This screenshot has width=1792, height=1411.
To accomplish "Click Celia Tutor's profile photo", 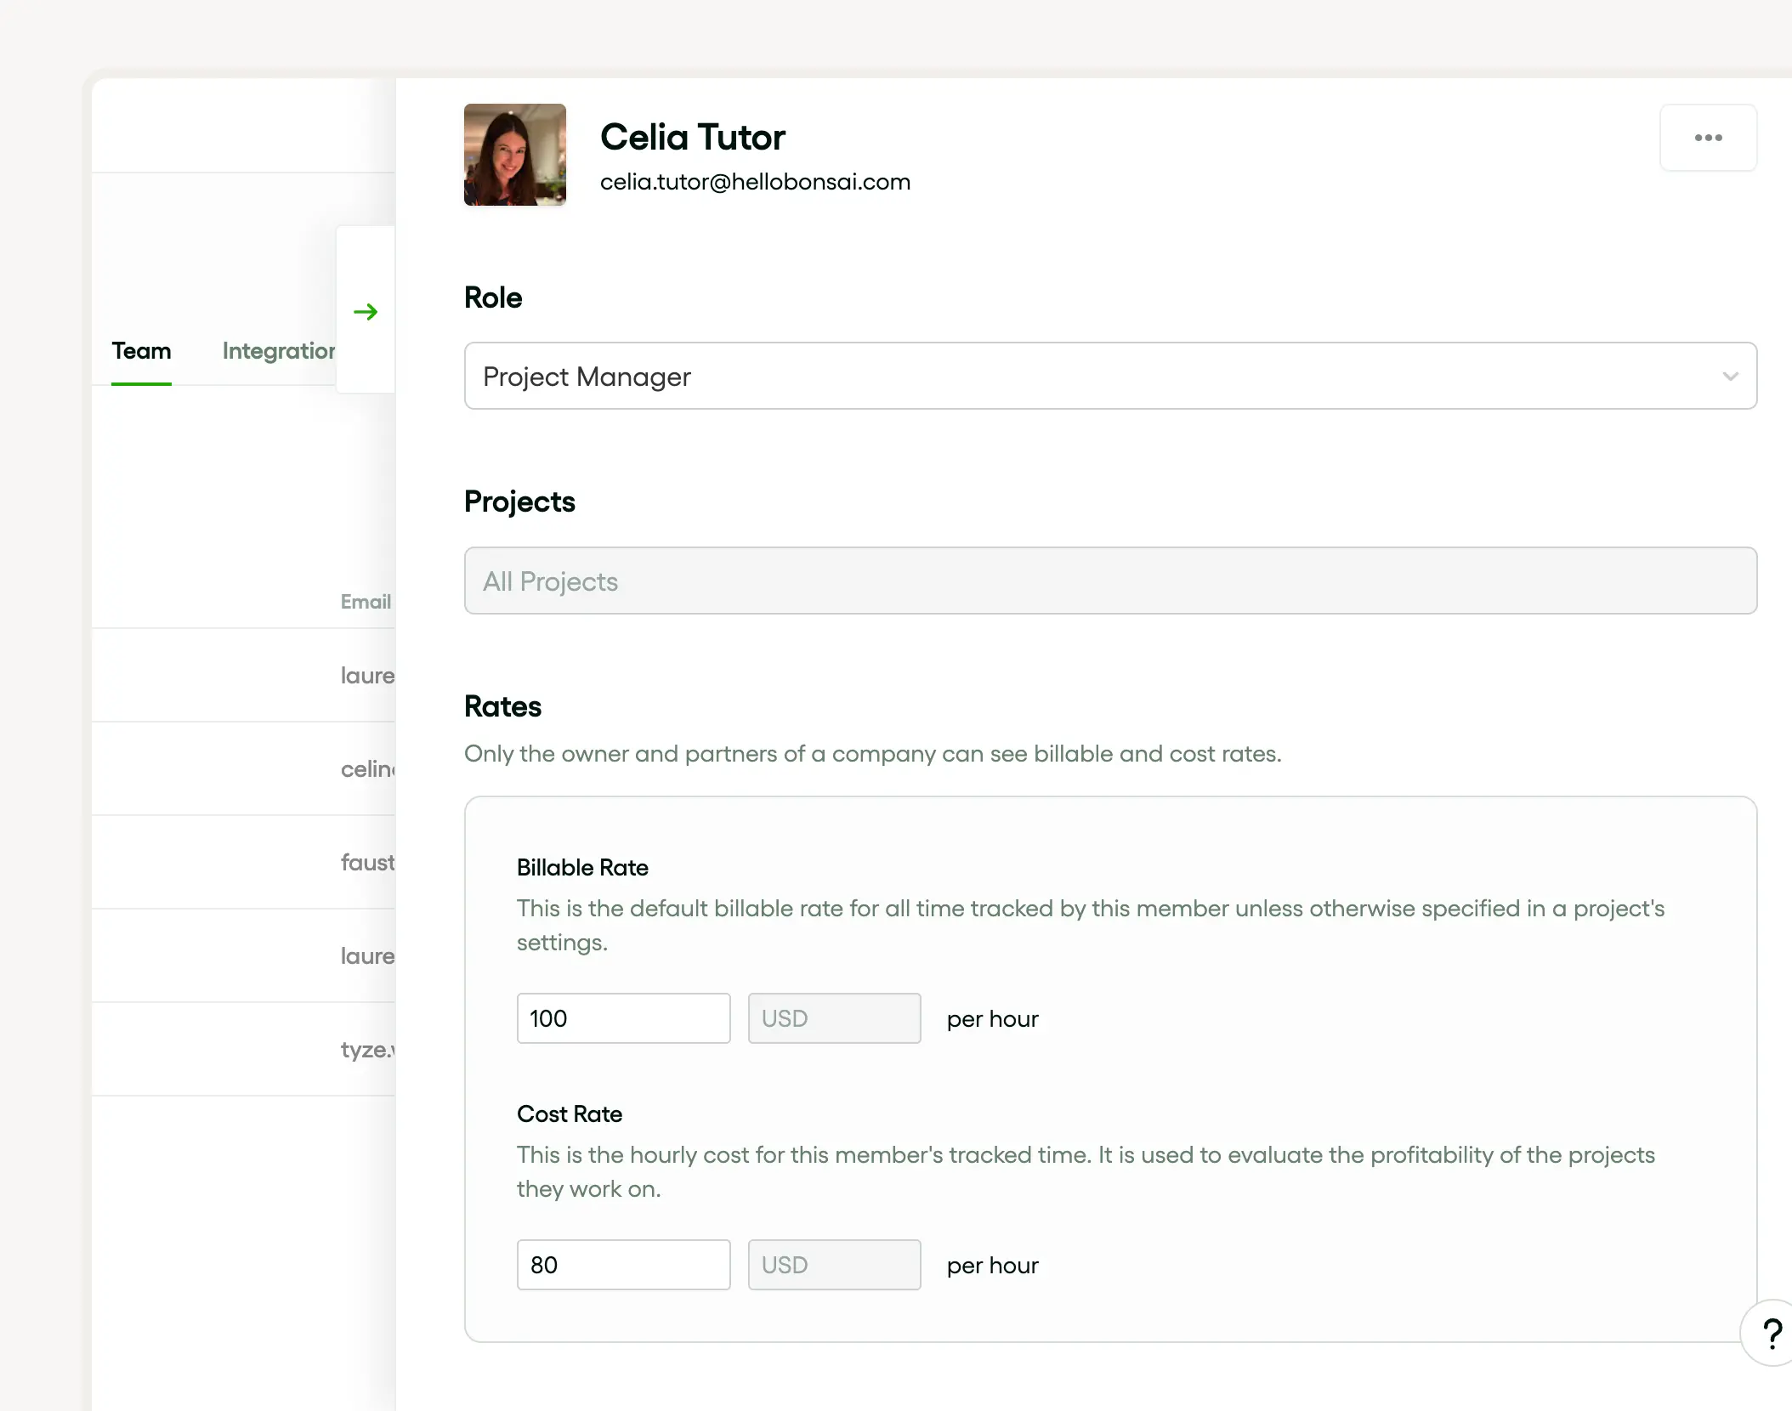I will [514, 155].
